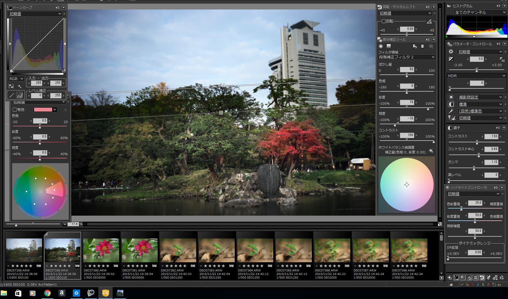Select the circular partial correction filter tool
The height and width of the screenshot is (299, 508).
pyautogui.click(x=381, y=46)
